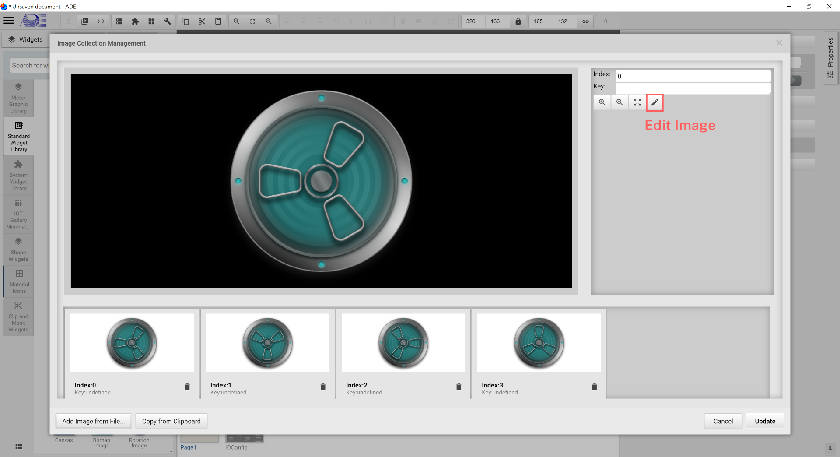Zoom in on the image preview

(x=602, y=102)
